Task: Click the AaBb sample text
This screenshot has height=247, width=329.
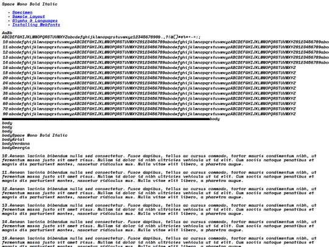Action: pyautogui.click(x=7, y=33)
